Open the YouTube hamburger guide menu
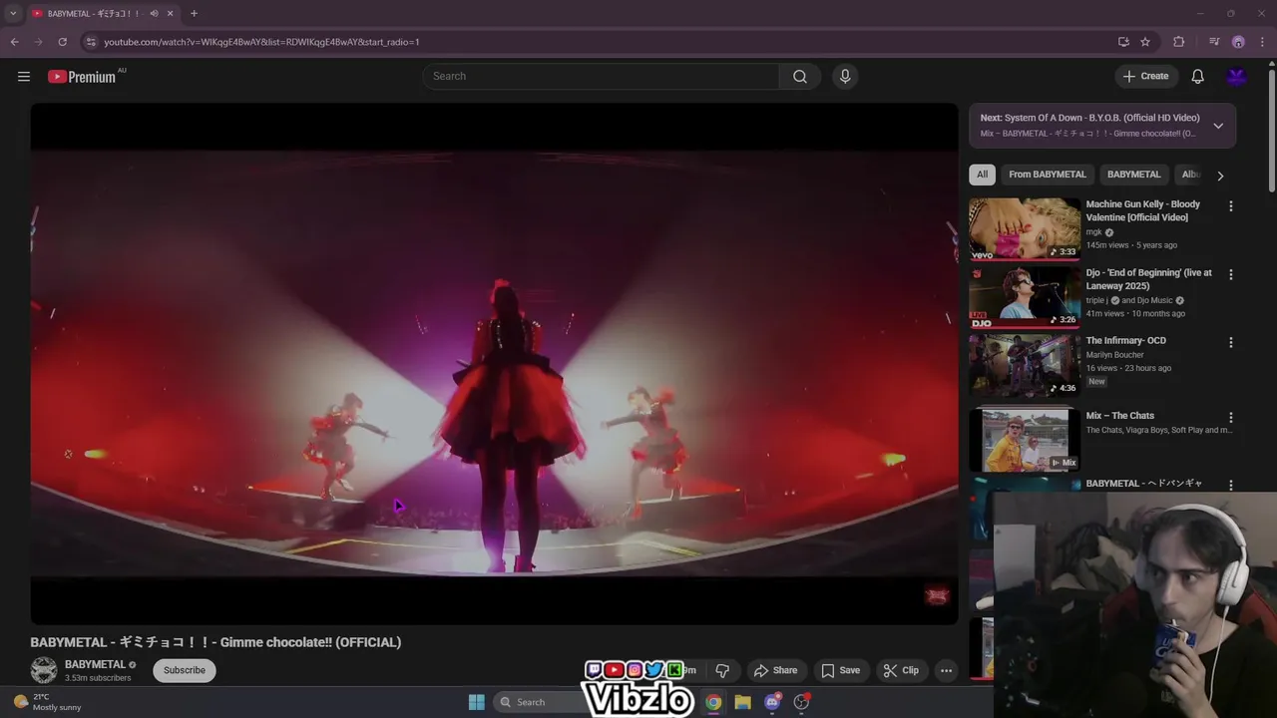The image size is (1277, 718). (x=24, y=77)
